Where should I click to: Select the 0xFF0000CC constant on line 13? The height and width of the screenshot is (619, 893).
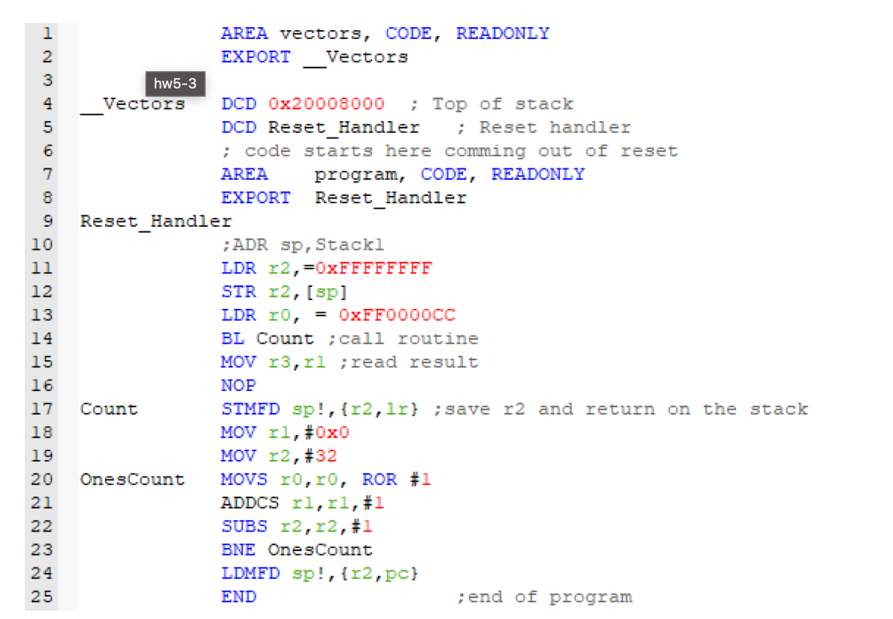point(397,315)
